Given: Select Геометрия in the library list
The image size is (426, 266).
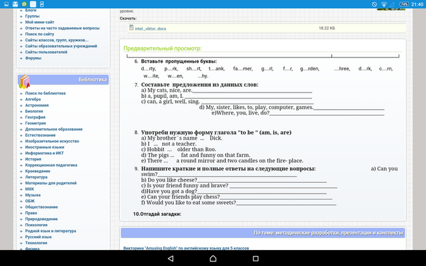Looking at the screenshot, I should 35,123.
